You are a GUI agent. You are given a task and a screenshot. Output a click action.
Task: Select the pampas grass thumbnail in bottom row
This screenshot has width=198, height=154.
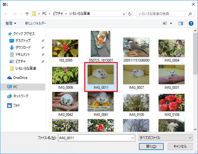click(171, 125)
